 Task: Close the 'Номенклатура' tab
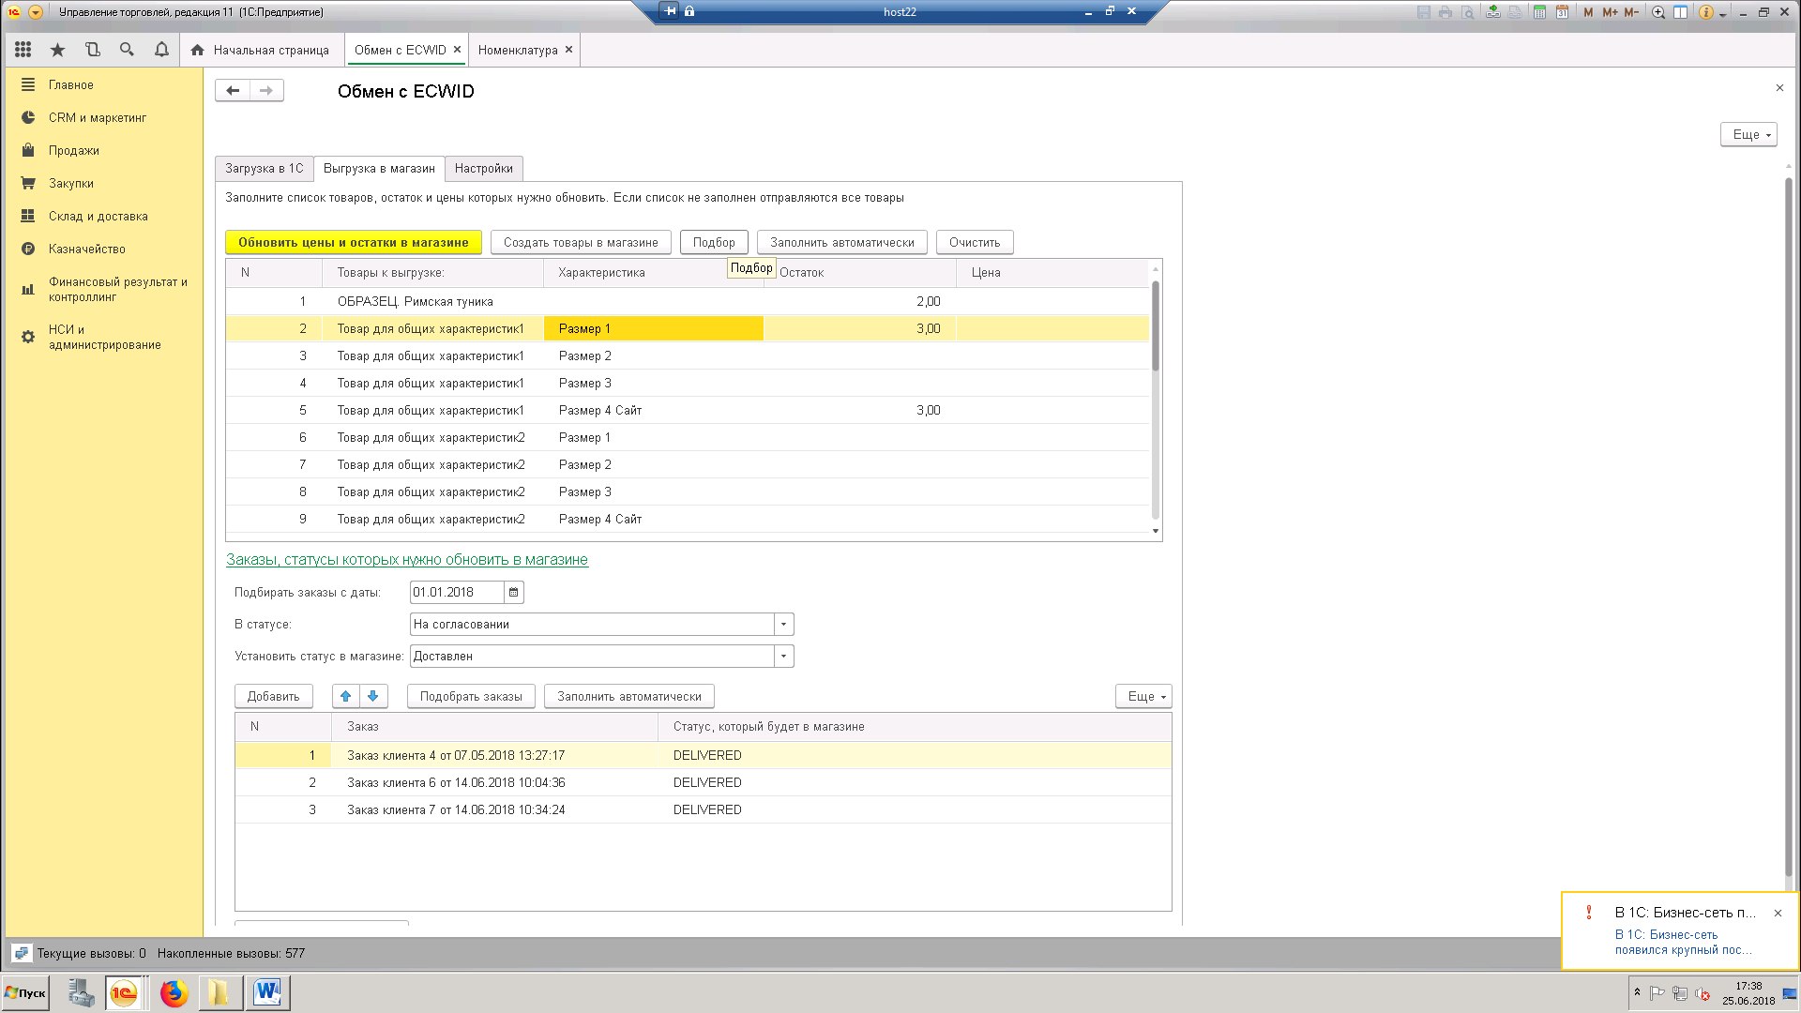pyautogui.click(x=568, y=50)
